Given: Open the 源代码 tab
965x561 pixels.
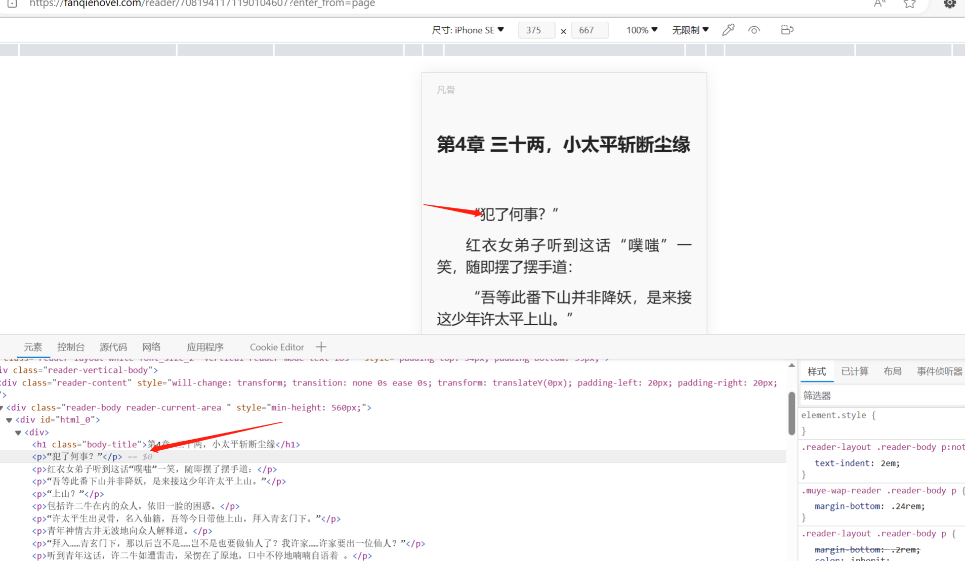Looking at the screenshot, I should coord(113,347).
